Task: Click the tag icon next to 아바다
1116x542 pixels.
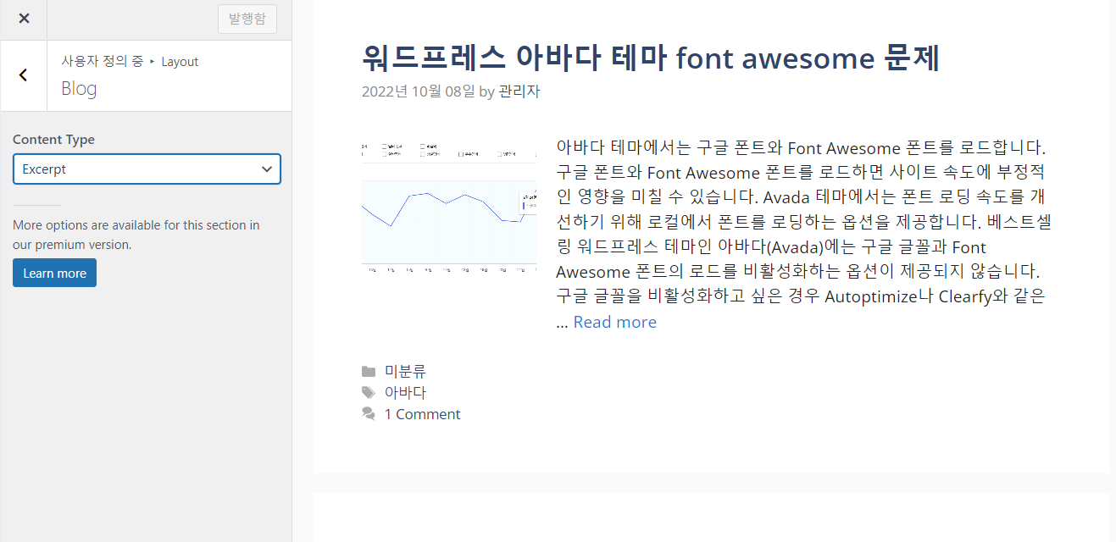Action: tap(369, 392)
